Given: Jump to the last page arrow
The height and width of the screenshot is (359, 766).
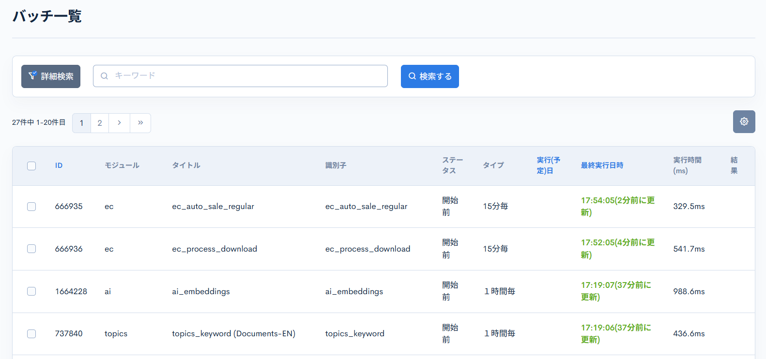Looking at the screenshot, I should click(x=140, y=123).
